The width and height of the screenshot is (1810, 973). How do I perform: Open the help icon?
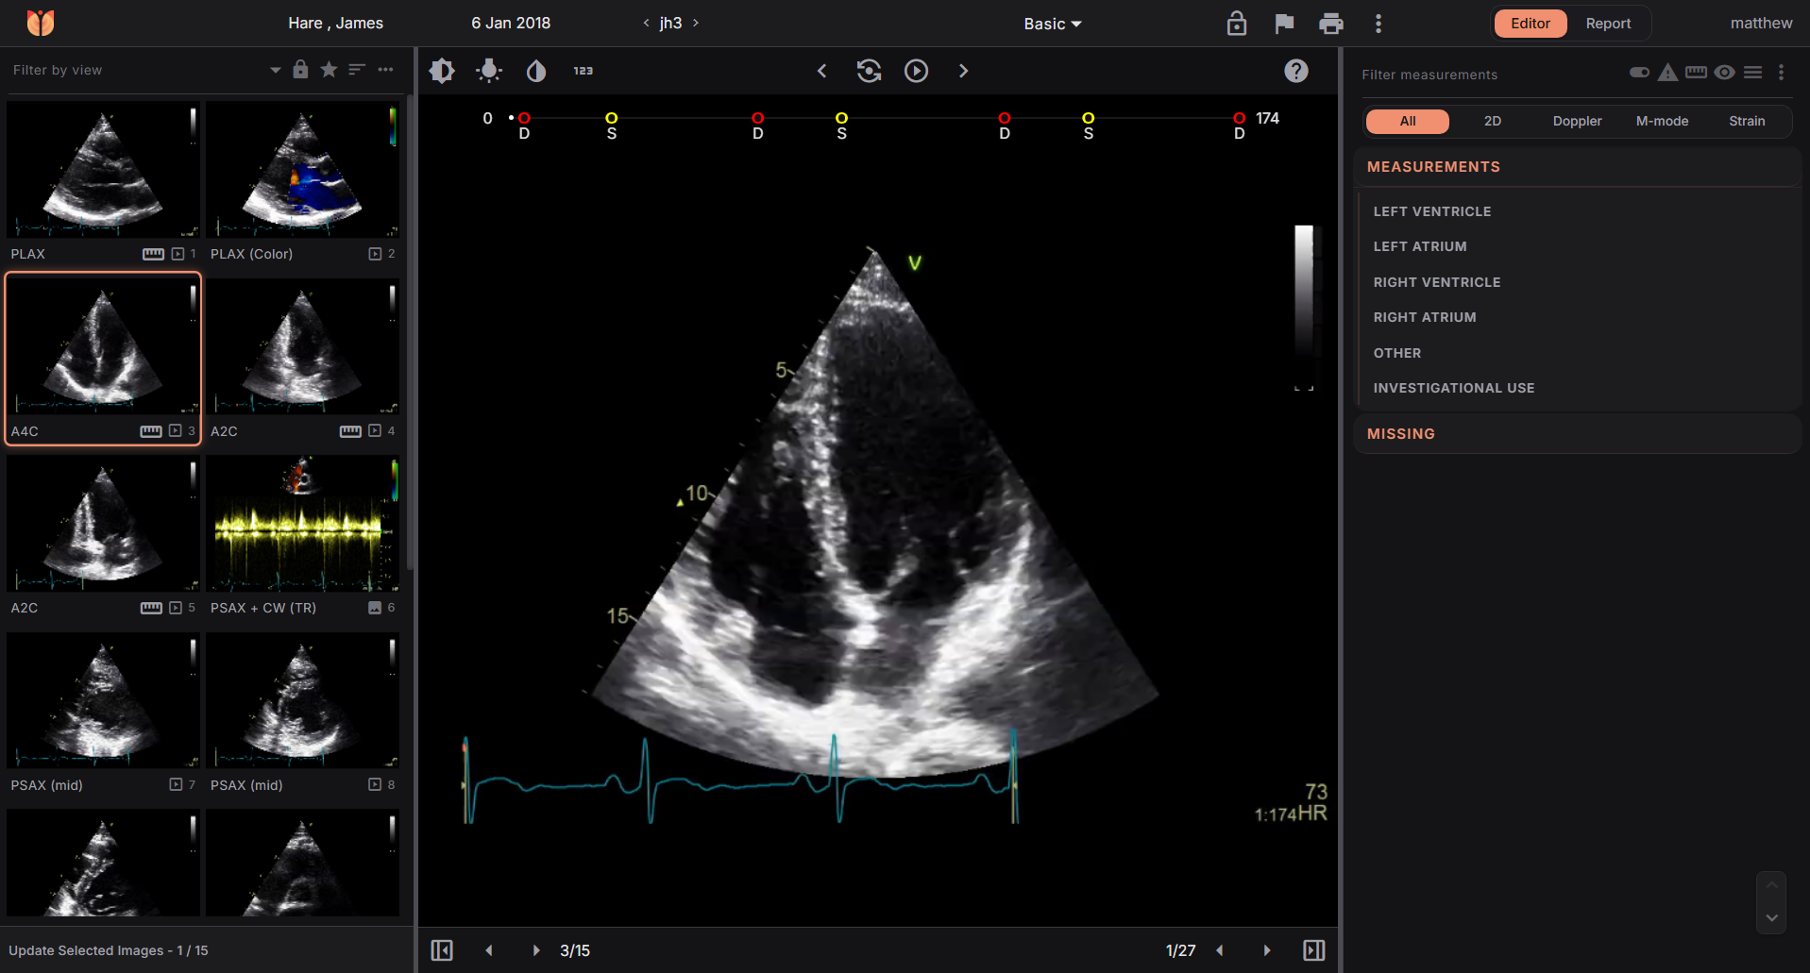[x=1296, y=70]
